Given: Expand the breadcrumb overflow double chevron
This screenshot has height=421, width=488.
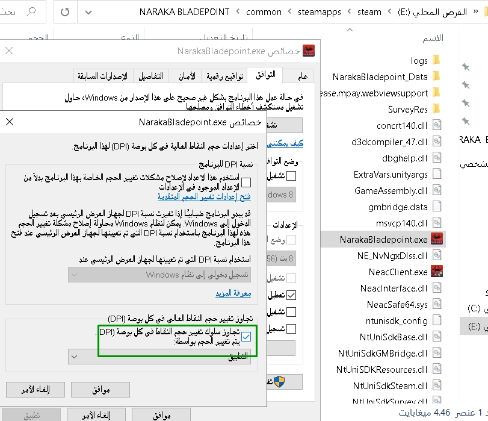Looking at the screenshot, I should 475,11.
